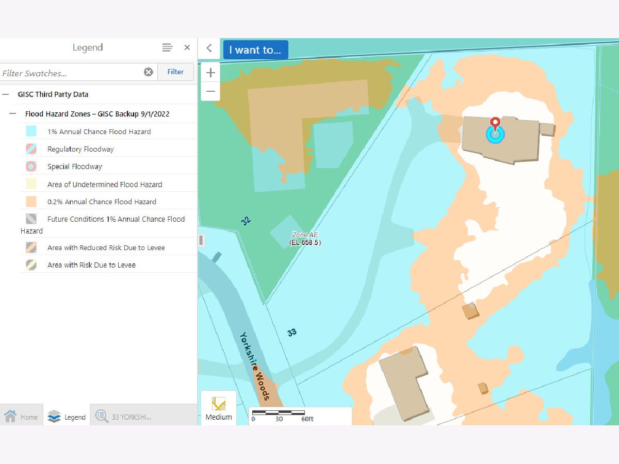Click the 0.2% Annual Chance Flood Hazard swatch
The height and width of the screenshot is (464, 619).
(x=31, y=202)
